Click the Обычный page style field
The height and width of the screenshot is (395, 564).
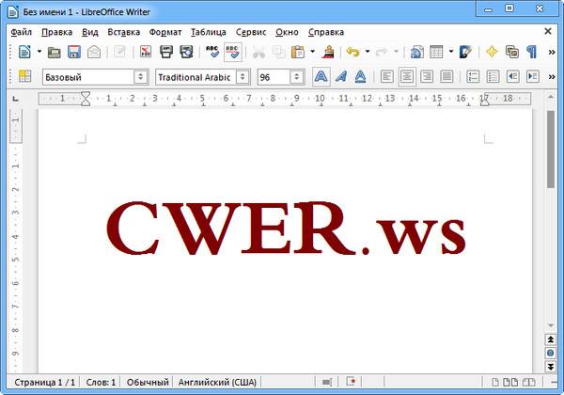tap(148, 382)
